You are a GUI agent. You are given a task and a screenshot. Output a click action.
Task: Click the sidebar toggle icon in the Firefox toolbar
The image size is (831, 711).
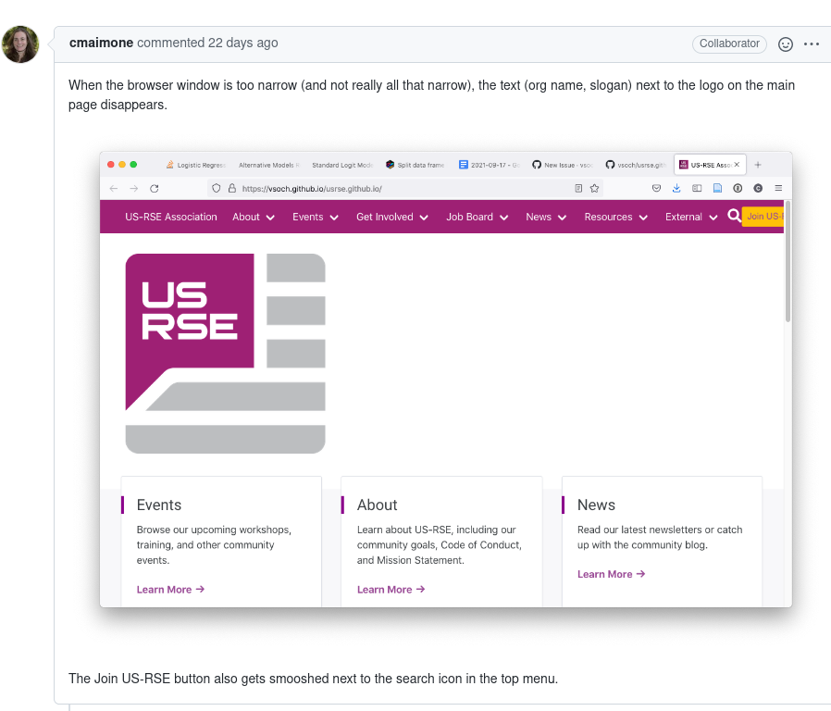click(x=697, y=188)
